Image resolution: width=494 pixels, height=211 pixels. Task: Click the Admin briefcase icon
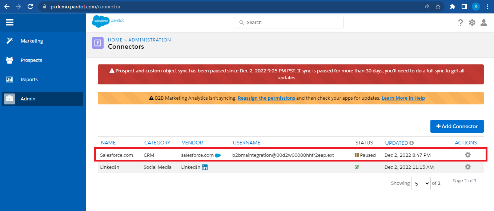tap(9, 99)
